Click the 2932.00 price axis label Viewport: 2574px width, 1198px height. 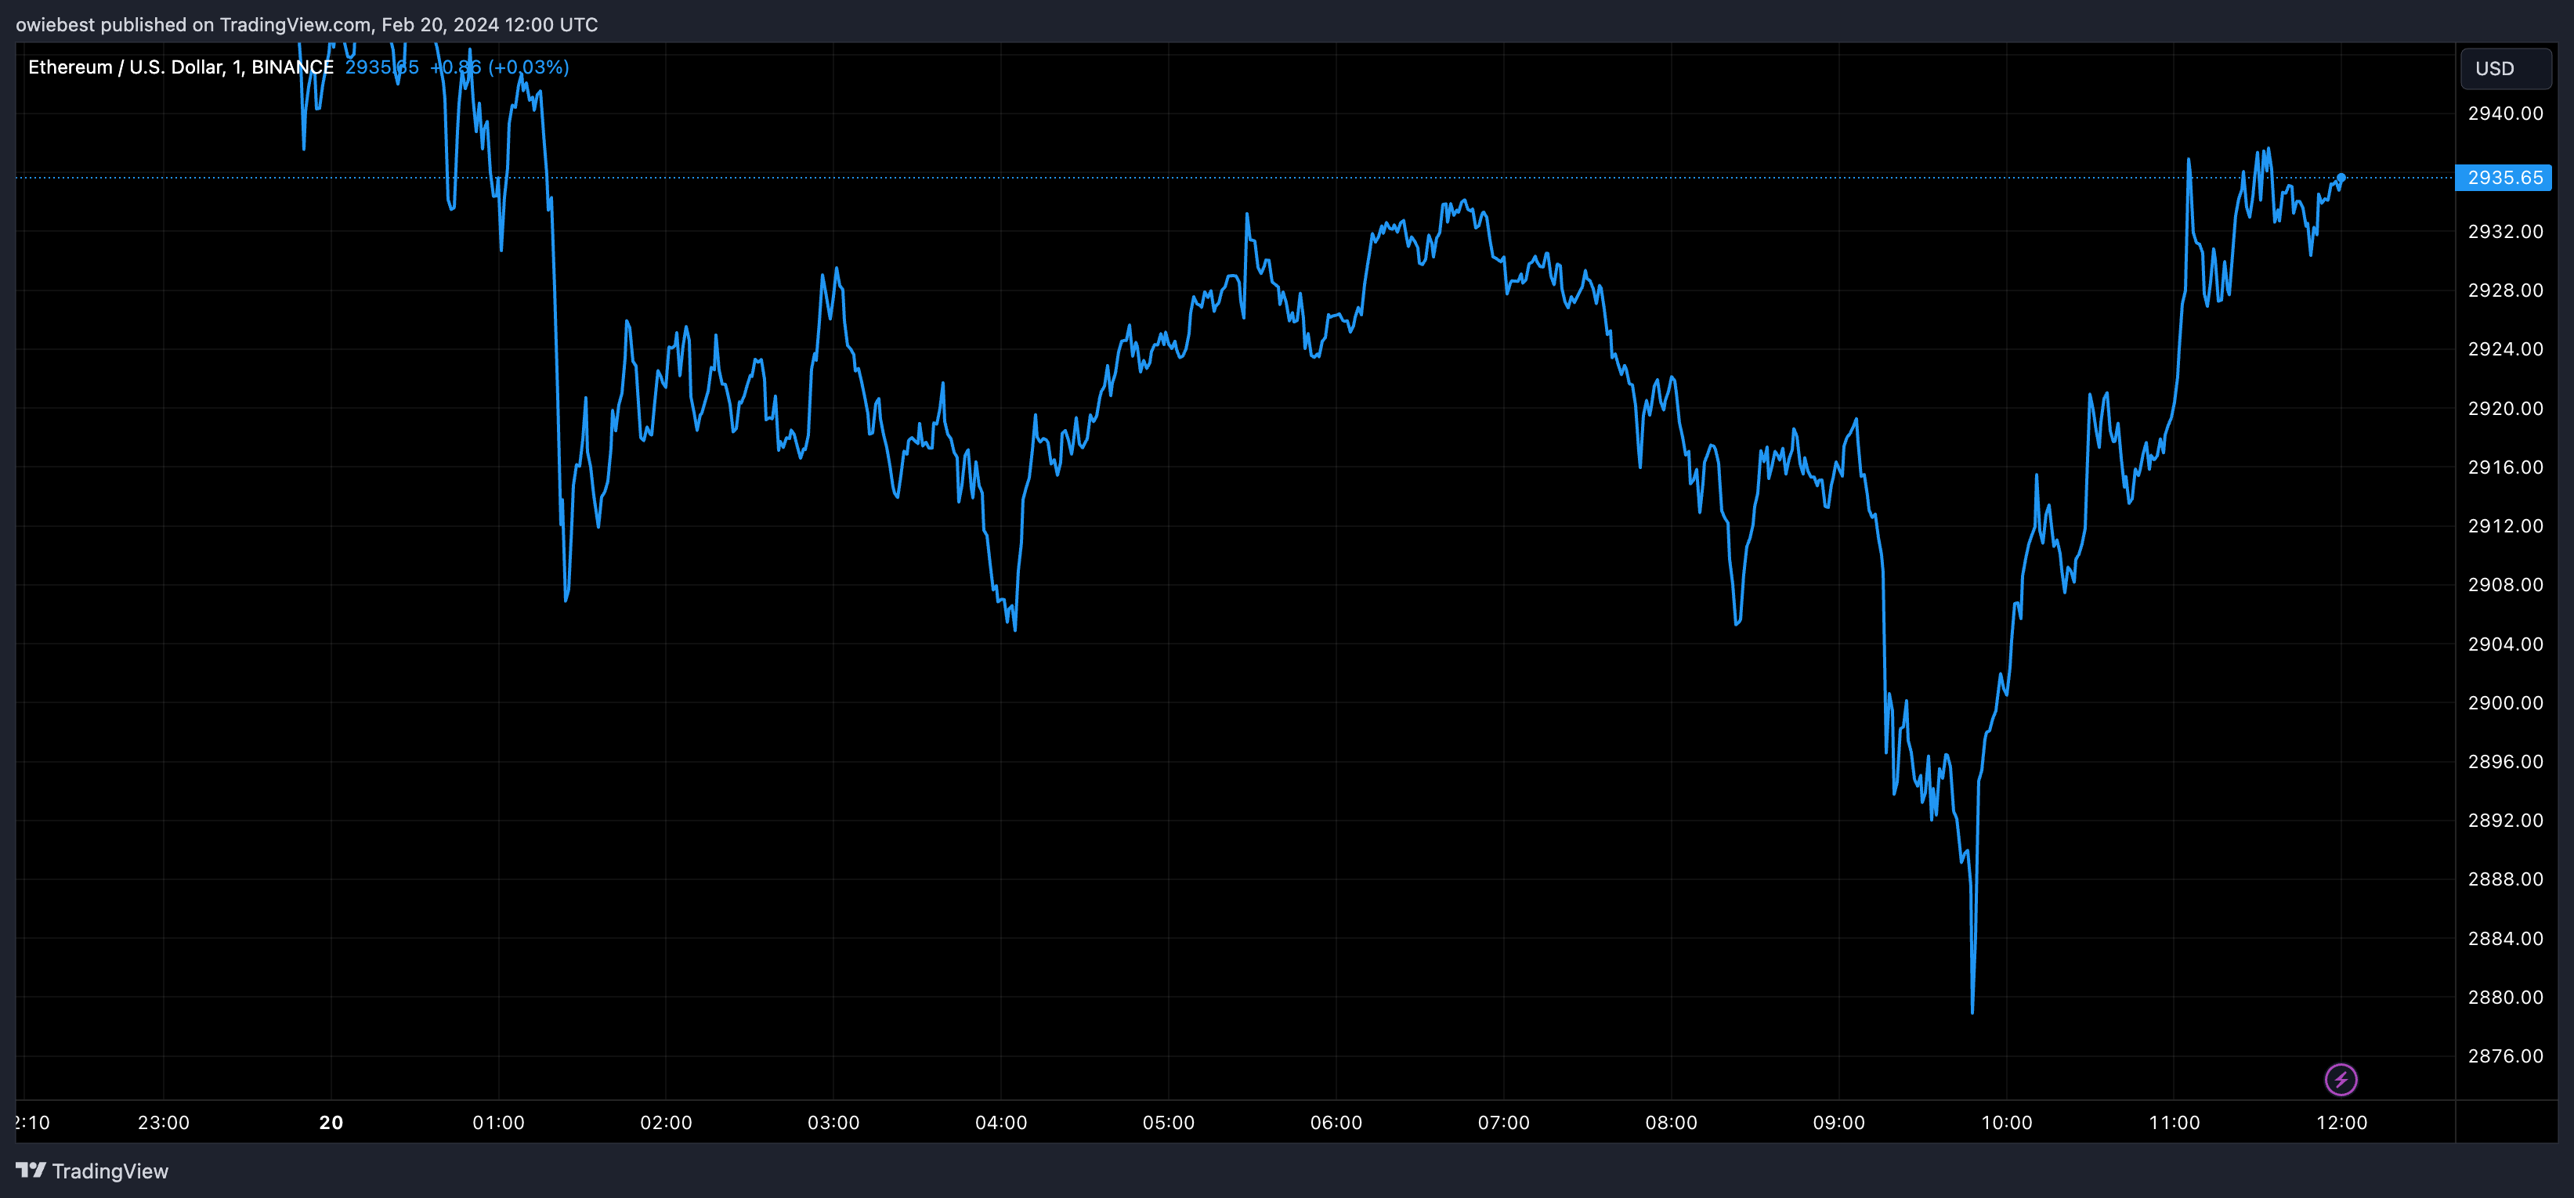(2505, 231)
